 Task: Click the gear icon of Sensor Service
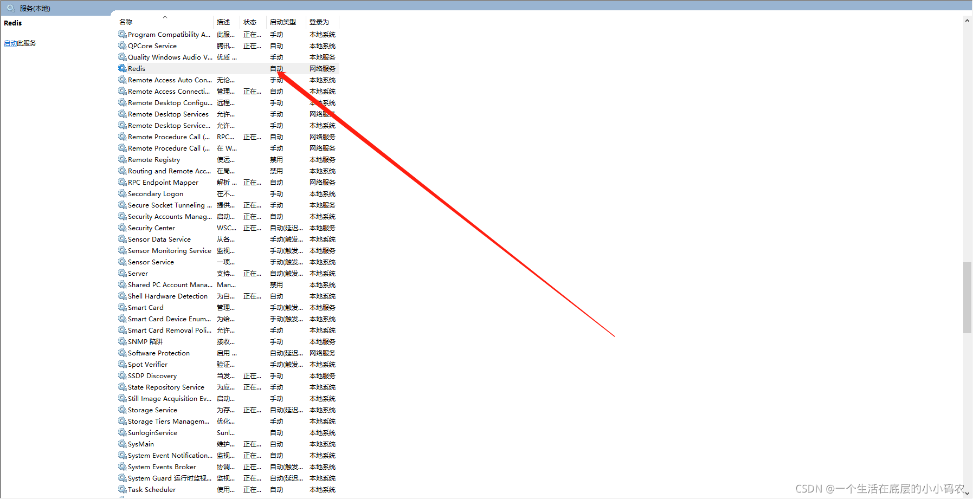(x=123, y=262)
